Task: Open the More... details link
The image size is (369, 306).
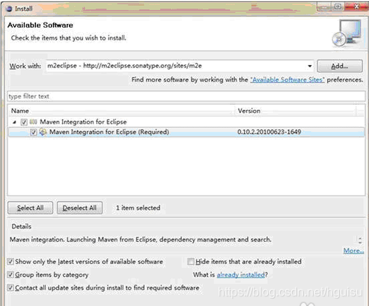Action: point(353,251)
